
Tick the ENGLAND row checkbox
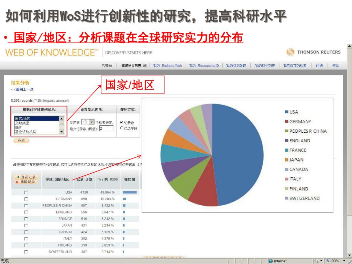pyautogui.click(x=26, y=212)
